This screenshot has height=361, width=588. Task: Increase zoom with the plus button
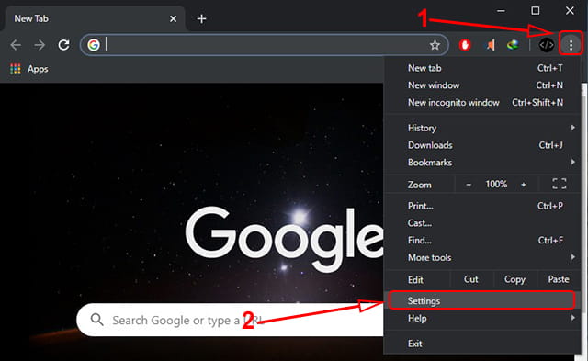point(524,184)
